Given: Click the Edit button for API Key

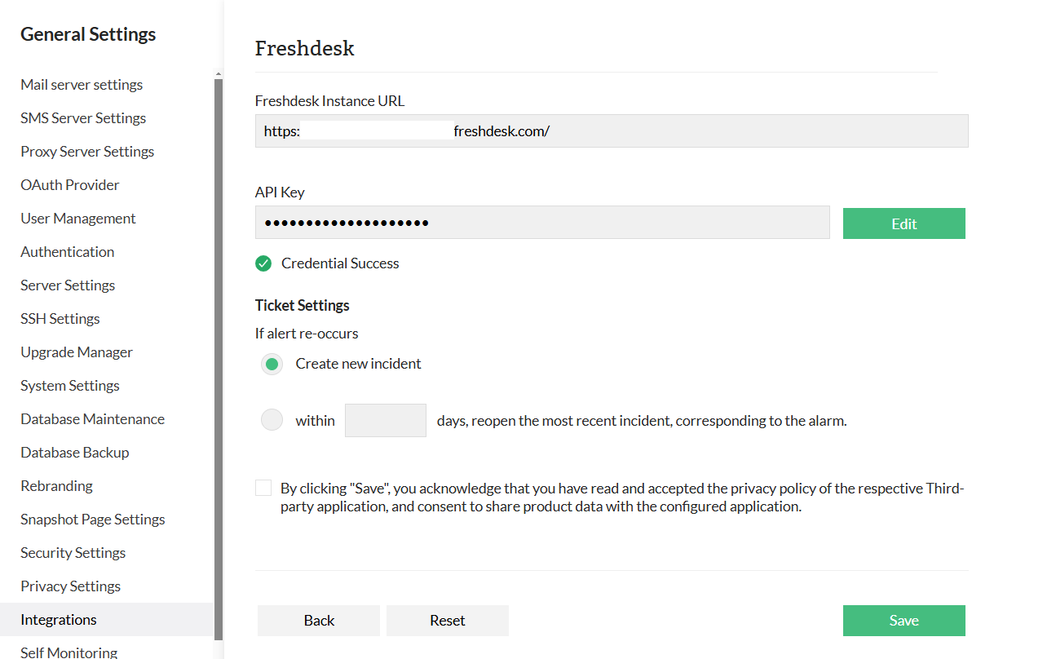Looking at the screenshot, I should [904, 223].
